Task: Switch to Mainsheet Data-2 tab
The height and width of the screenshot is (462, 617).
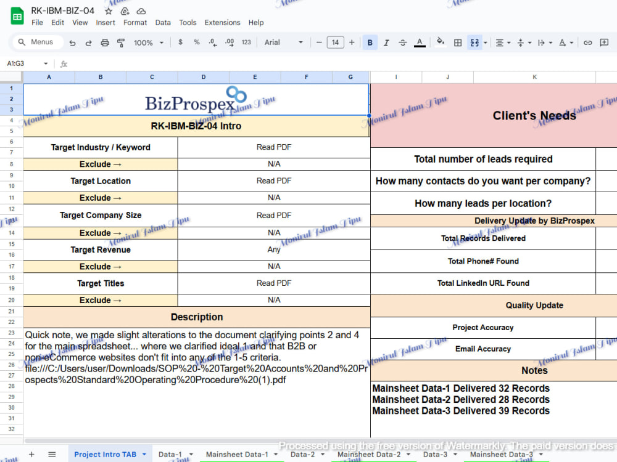Action: tap(369, 455)
